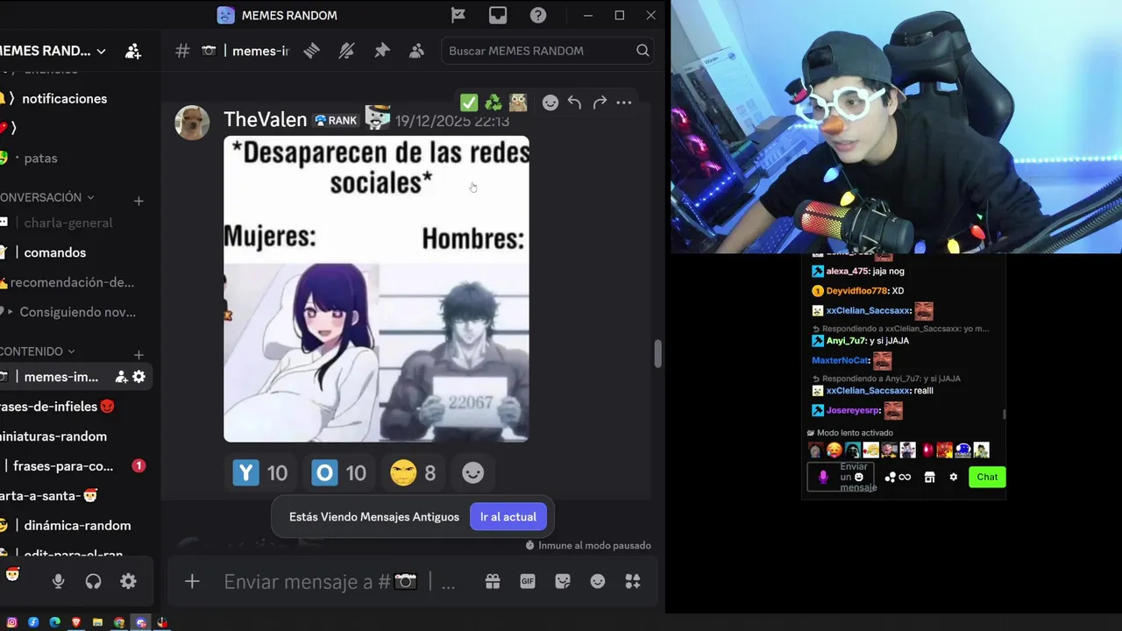Expand the Consiguiendo nov thread

(x=77, y=312)
